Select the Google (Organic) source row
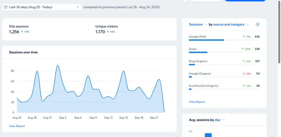 coord(224,75)
